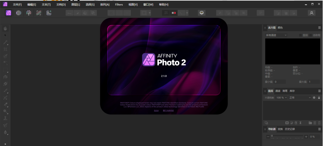Open the 第三方许可证 link on splash screen

(x=168, y=111)
